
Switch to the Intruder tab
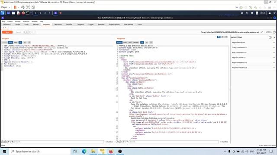35,25
